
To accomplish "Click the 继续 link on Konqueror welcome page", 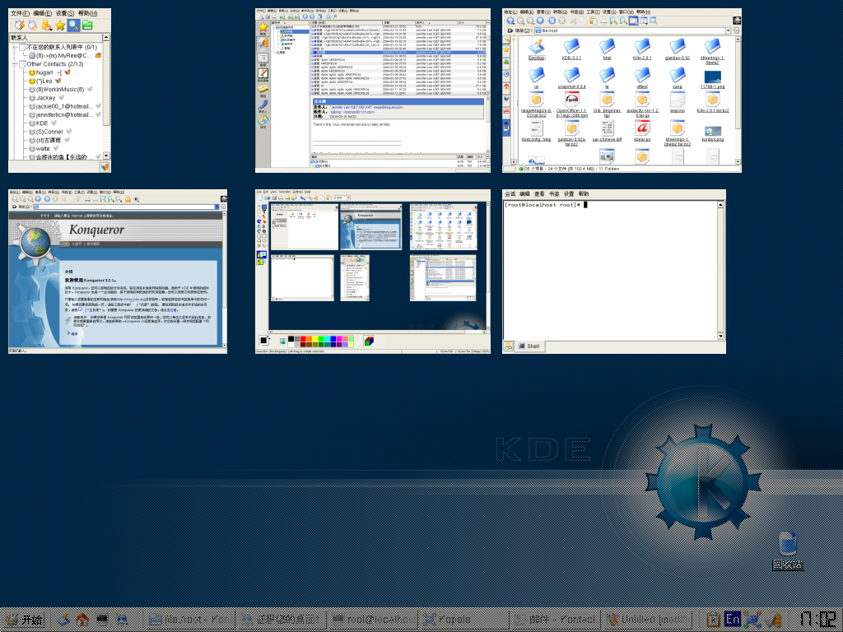I will click(73, 334).
